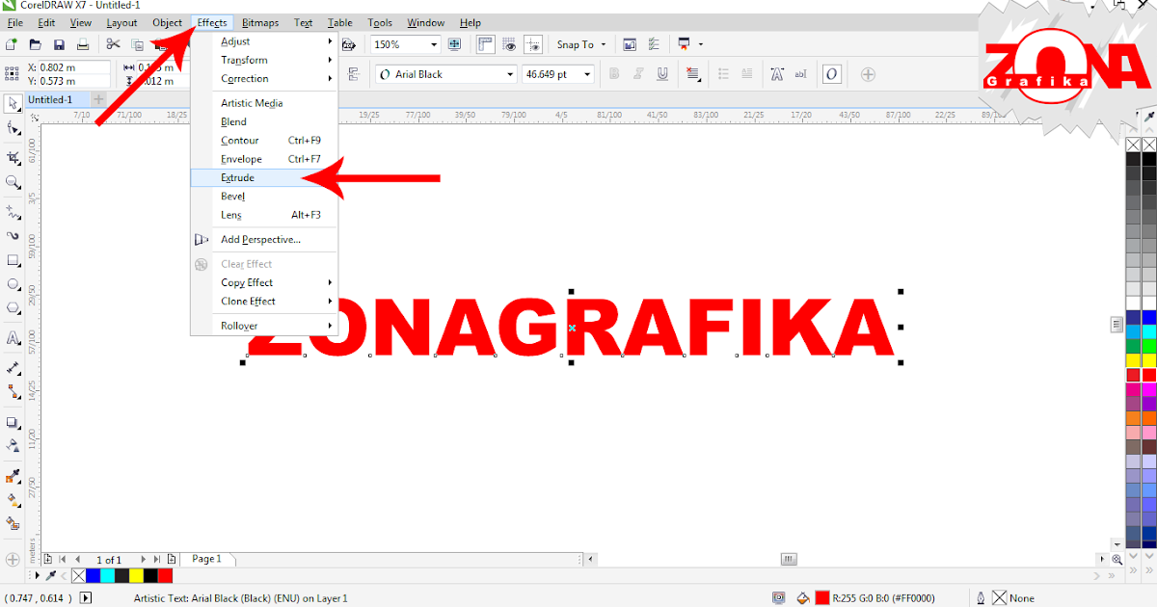The height and width of the screenshot is (607, 1157).
Task: Click the New document icon
Action: (11, 44)
